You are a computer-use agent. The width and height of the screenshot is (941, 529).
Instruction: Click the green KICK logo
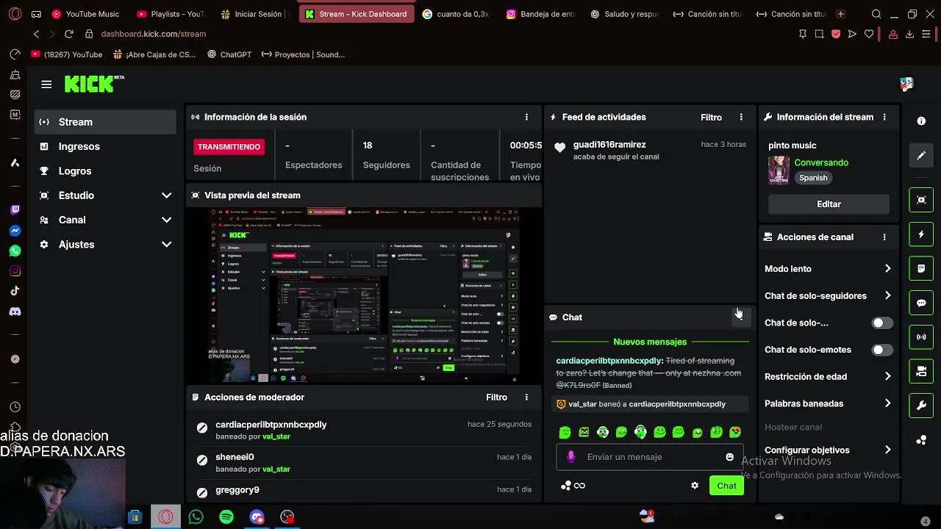click(90, 84)
